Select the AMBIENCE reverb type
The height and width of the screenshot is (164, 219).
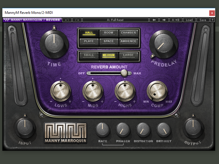tap(128, 42)
